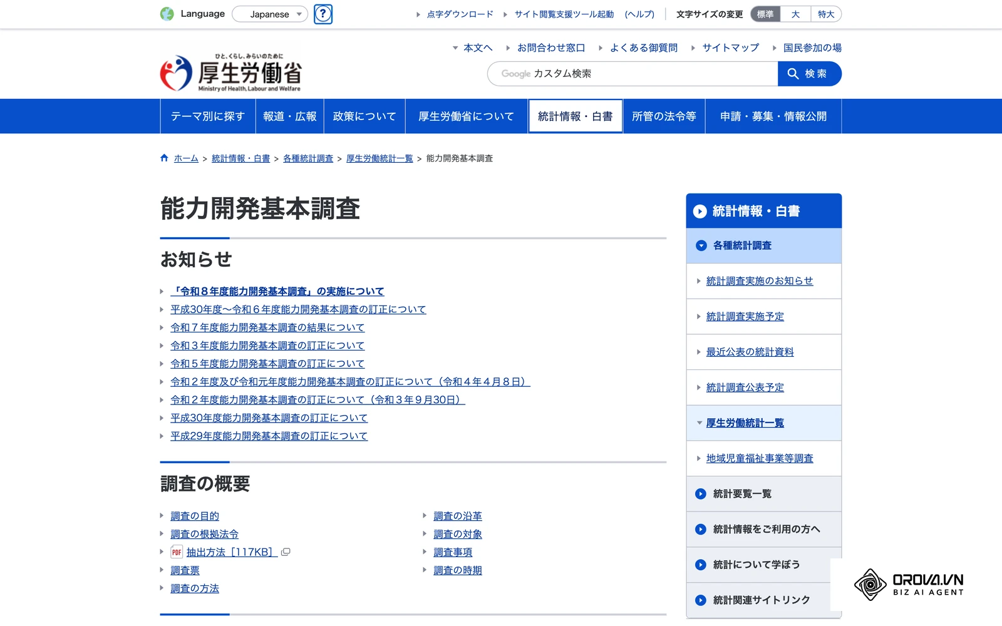This screenshot has width=1002, height=626.
Task: Set text size to 特大
Action: click(826, 14)
